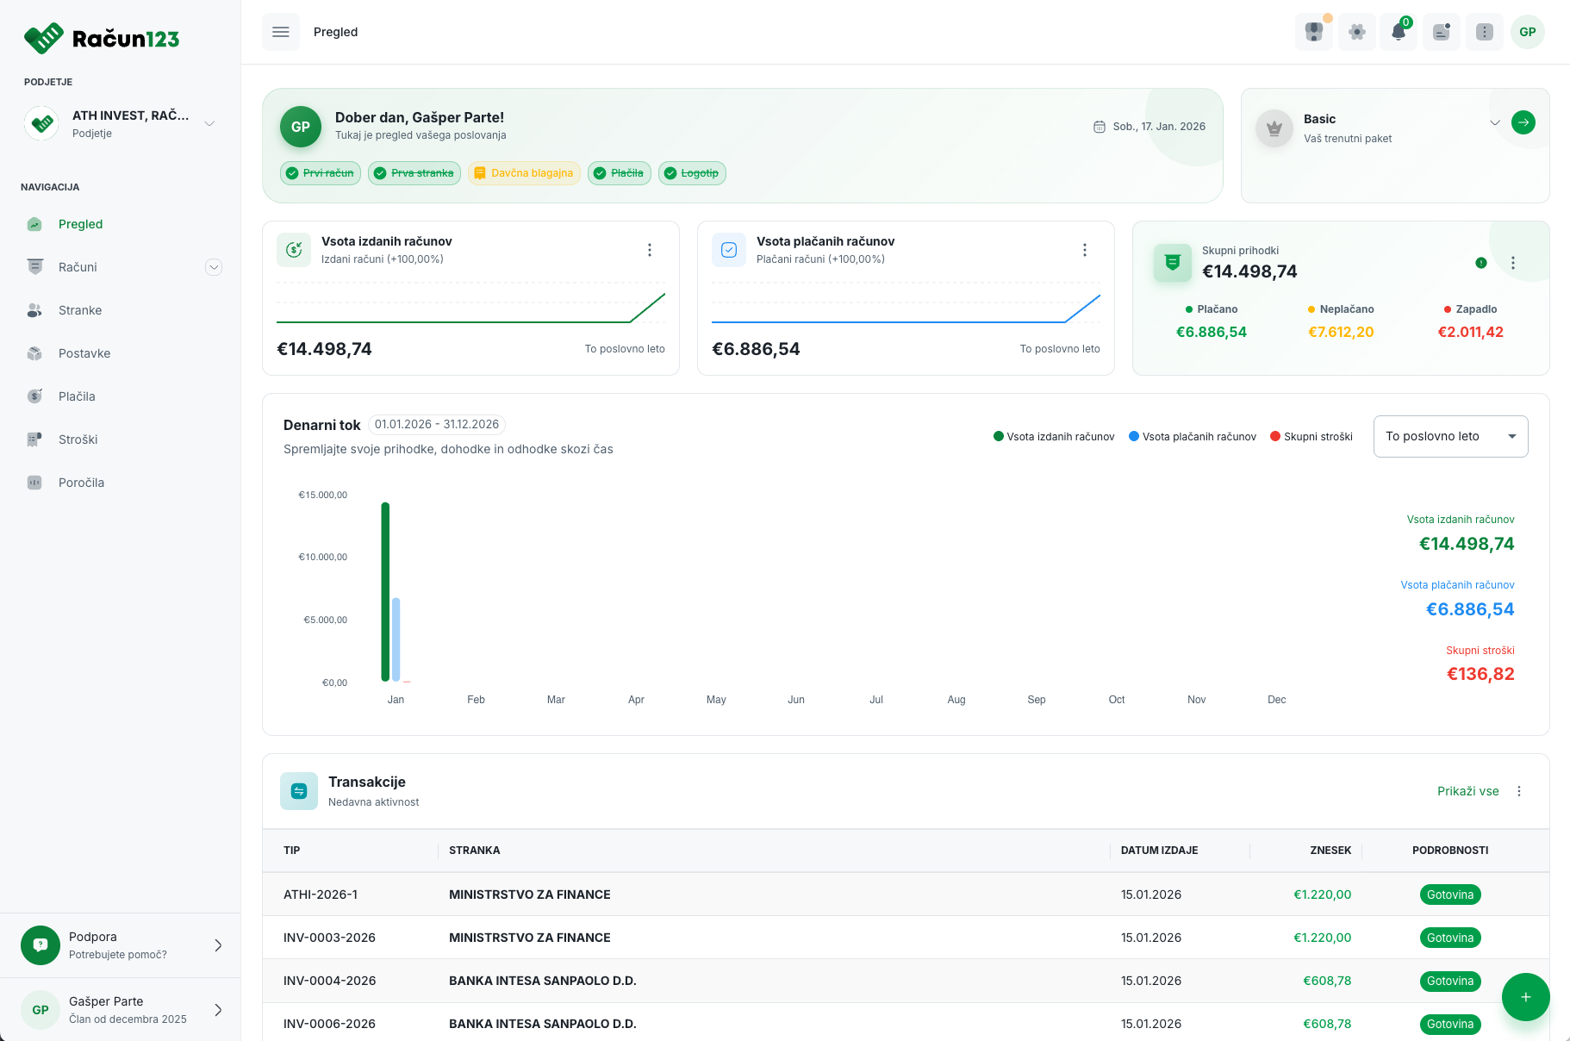Image resolution: width=1570 pixels, height=1041 pixels.
Task: Open the To poslovno leto dropdown
Action: pyautogui.click(x=1450, y=437)
